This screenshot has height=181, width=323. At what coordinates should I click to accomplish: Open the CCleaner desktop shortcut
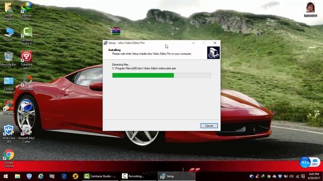click(x=9, y=108)
